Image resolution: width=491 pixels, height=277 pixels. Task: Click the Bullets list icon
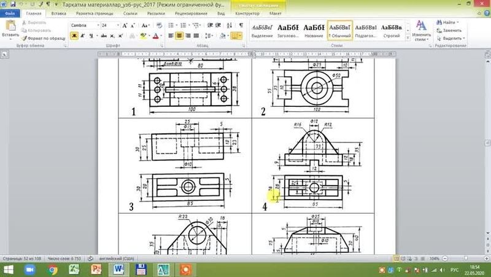[171, 25]
